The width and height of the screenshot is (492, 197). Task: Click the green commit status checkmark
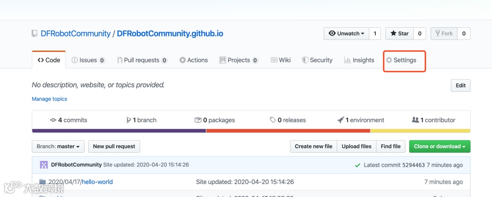[x=358, y=165]
